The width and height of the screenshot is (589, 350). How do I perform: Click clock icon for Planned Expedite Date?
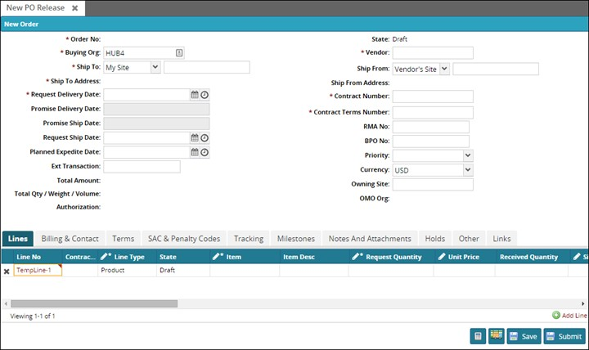(205, 152)
